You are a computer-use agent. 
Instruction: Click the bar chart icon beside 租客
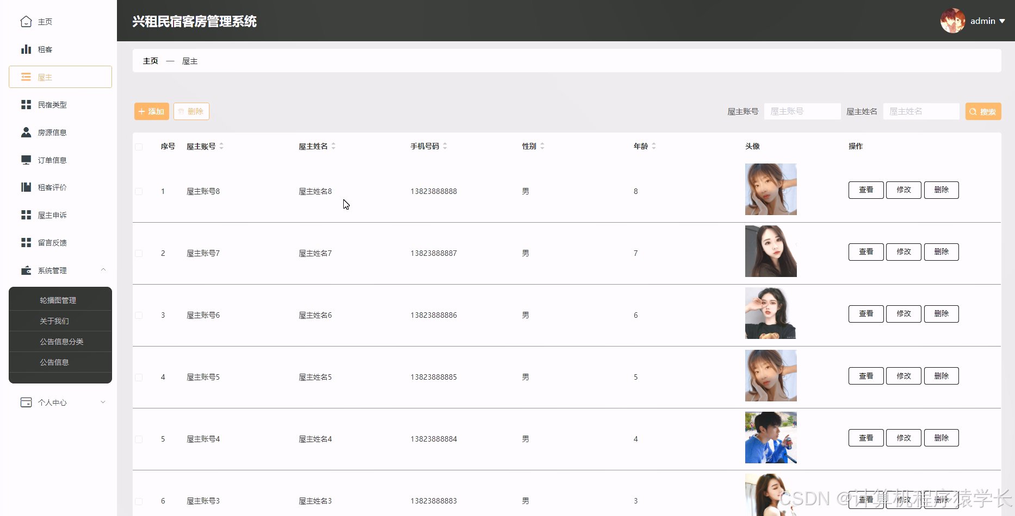coord(26,49)
